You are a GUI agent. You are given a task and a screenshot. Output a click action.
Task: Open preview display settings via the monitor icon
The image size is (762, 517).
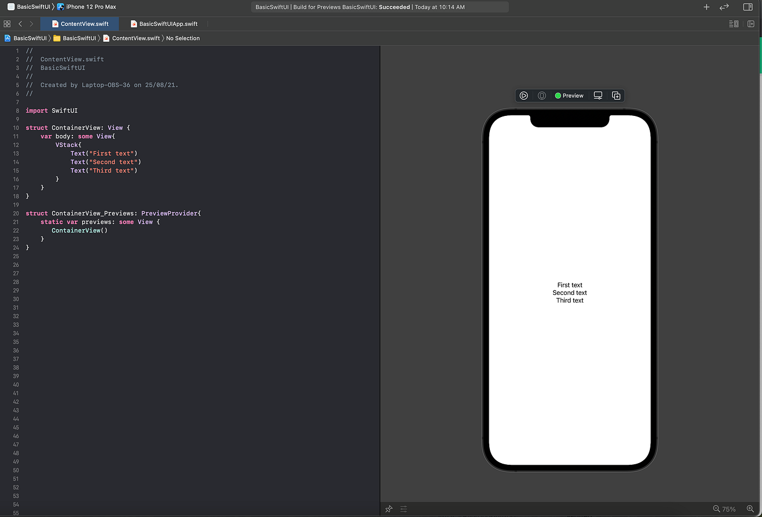coord(598,95)
